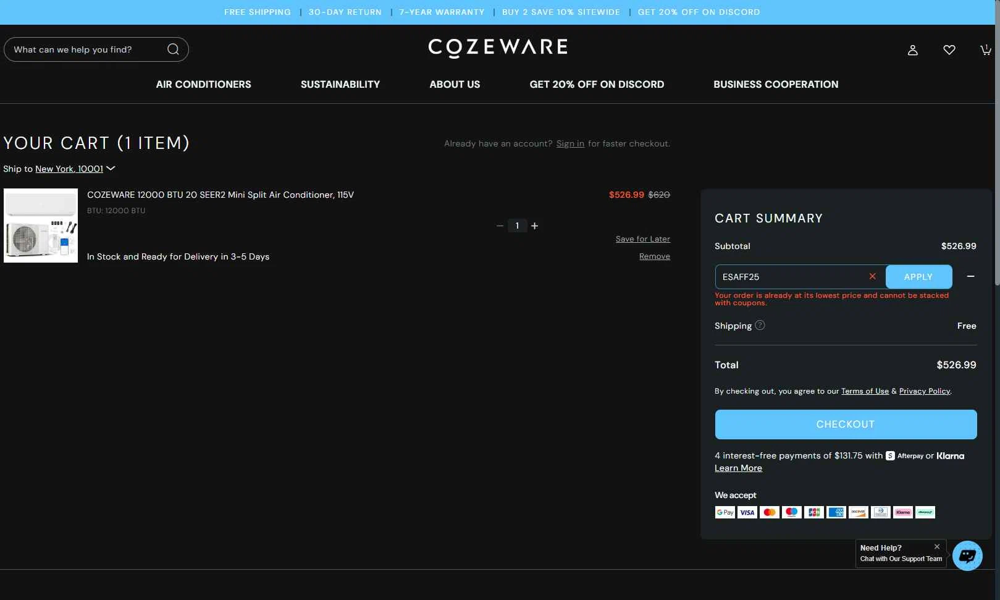This screenshot has width=1000, height=600.
Task: Click Get 20% Off on Discord banner text
Action: click(699, 12)
